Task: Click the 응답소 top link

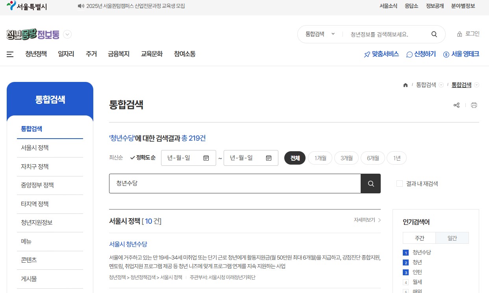Action: point(411,6)
